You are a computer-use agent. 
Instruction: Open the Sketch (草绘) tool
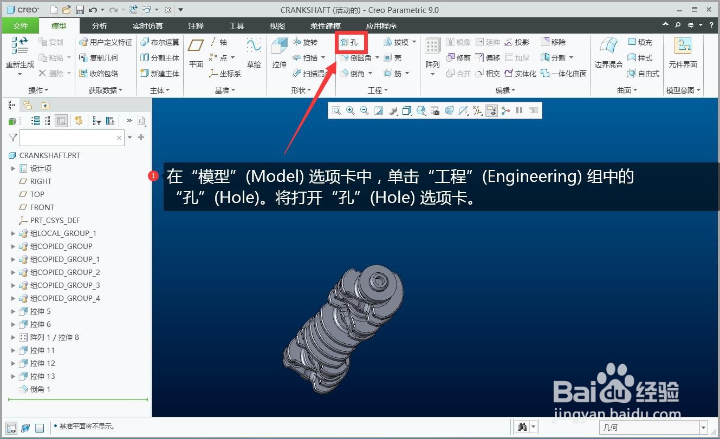254,53
